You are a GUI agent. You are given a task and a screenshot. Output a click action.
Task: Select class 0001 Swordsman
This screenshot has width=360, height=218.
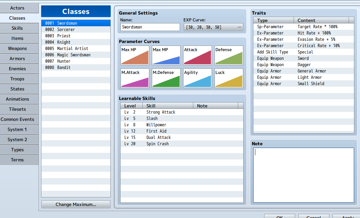[x=76, y=23]
